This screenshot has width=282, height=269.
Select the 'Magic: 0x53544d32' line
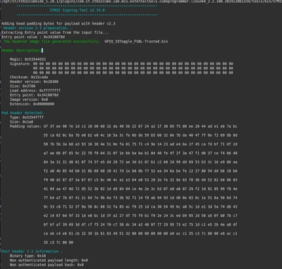click(27, 59)
